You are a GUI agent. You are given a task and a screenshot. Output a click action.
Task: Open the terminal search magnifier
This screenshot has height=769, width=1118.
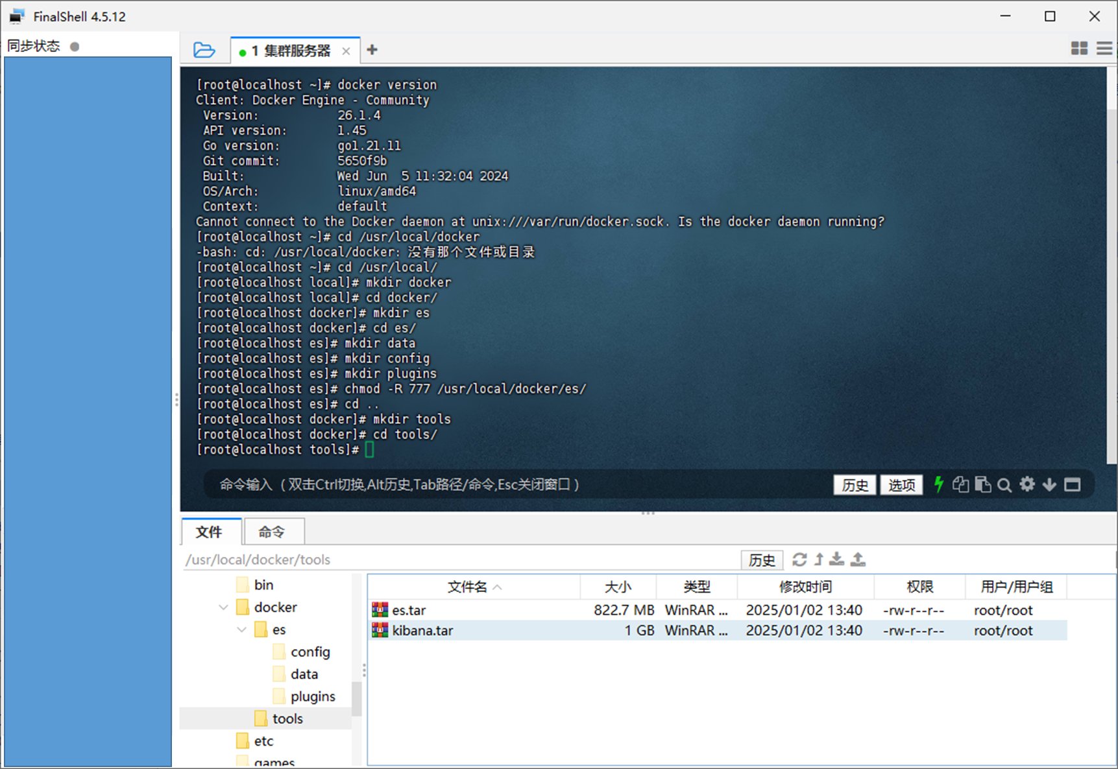pyautogui.click(x=1004, y=485)
